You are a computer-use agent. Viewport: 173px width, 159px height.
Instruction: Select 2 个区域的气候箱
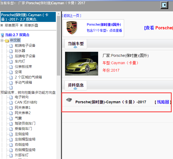(x=28, y=77)
